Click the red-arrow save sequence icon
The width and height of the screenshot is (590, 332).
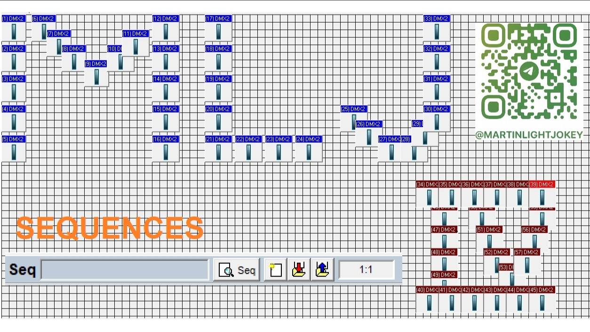(x=299, y=270)
